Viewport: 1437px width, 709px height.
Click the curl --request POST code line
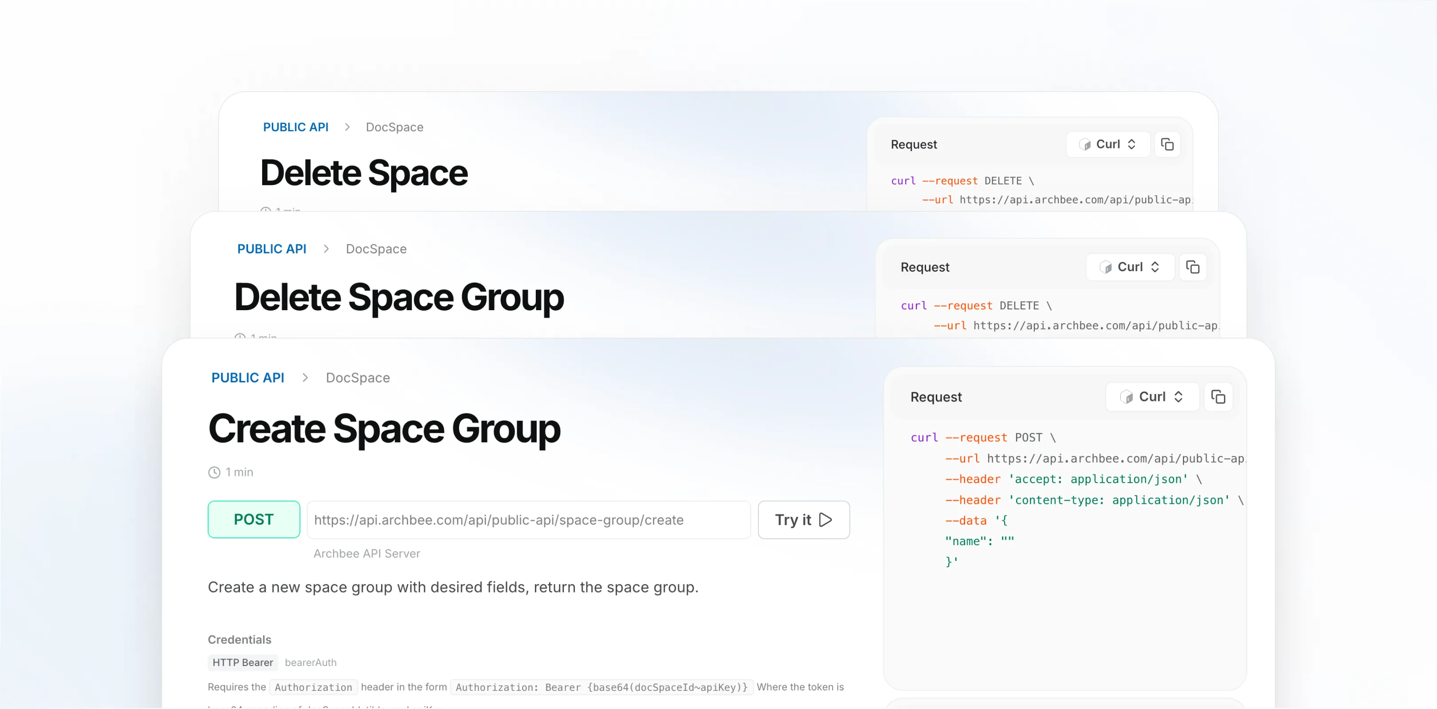point(983,437)
